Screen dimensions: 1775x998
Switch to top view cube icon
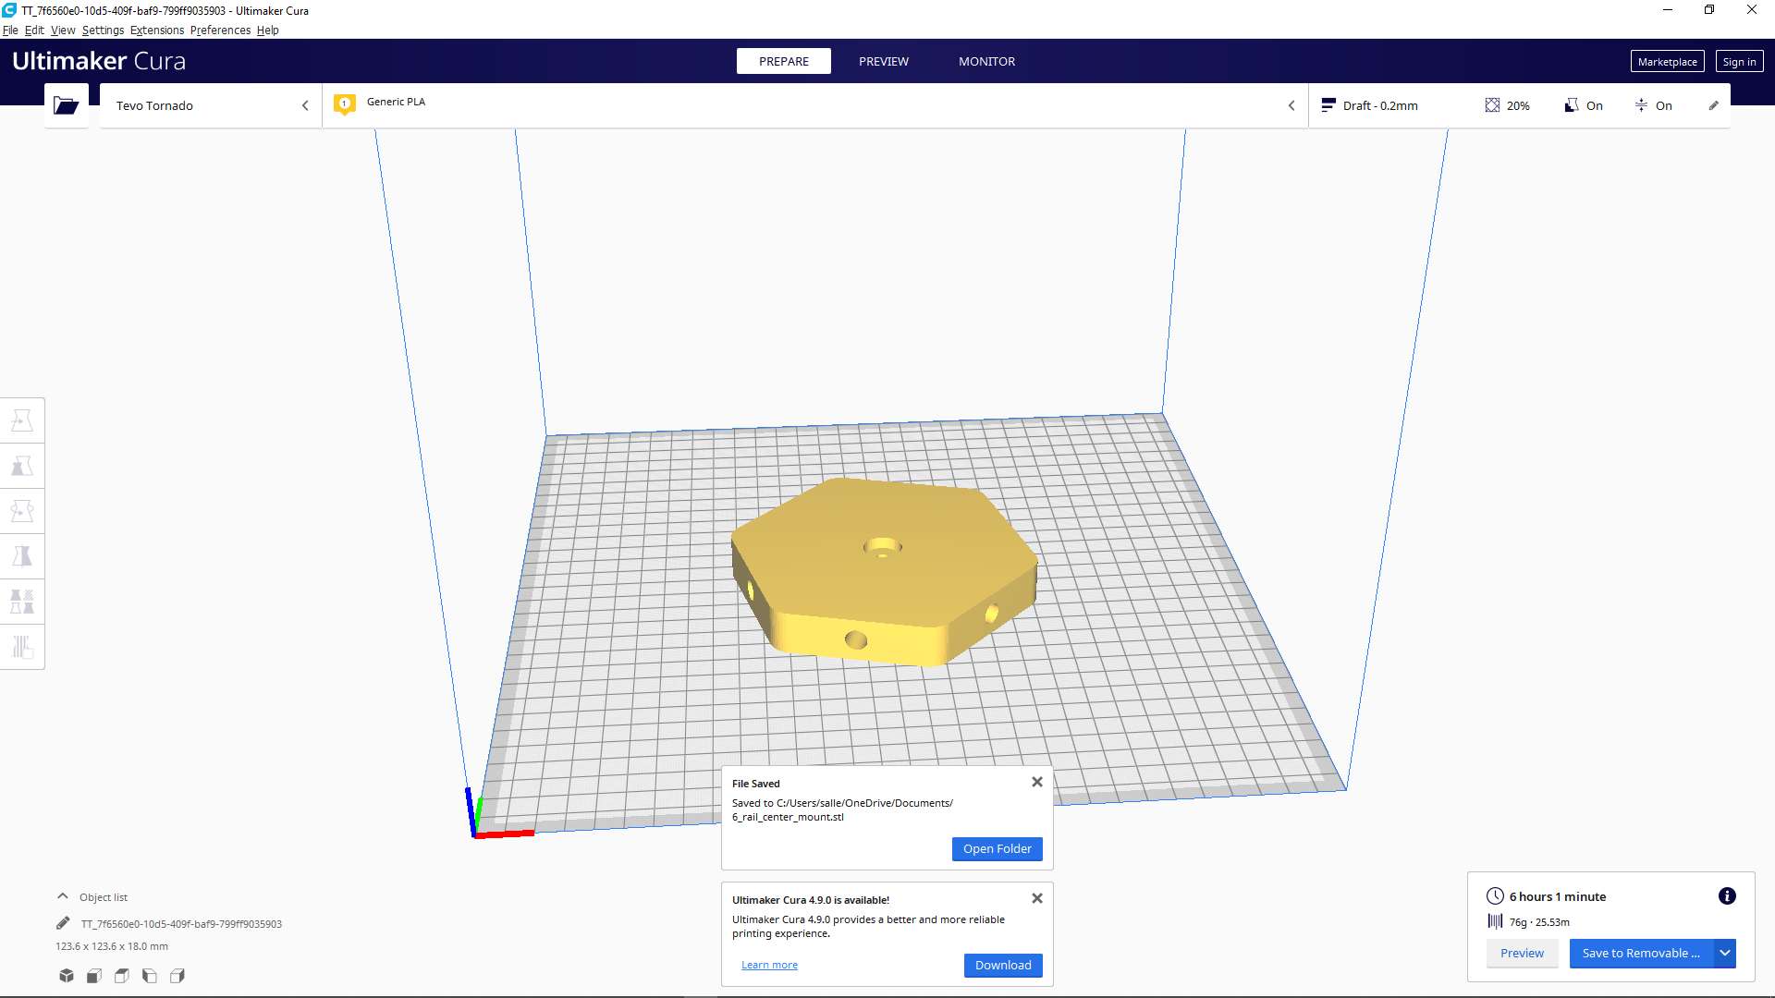point(122,976)
